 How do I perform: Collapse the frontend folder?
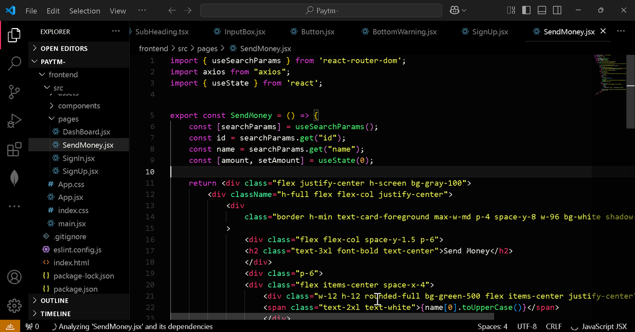point(78,75)
